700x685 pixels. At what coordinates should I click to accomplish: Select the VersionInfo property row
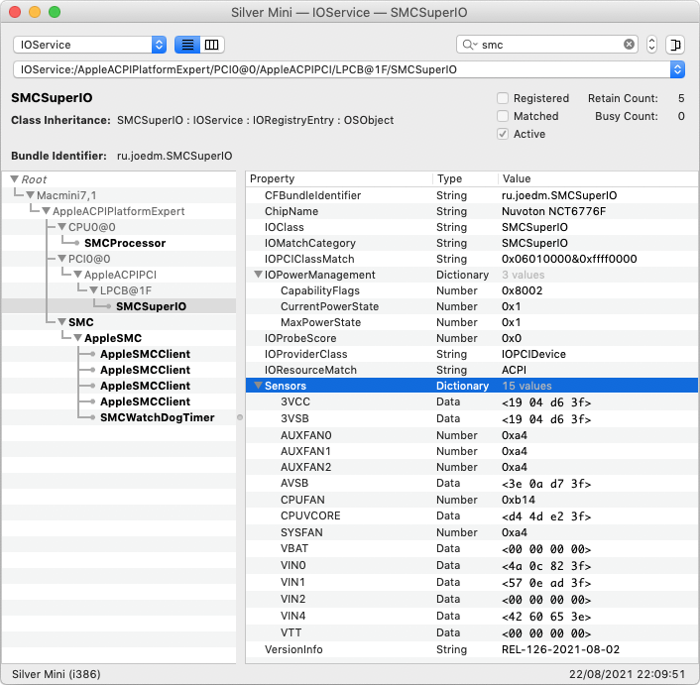[471, 649]
